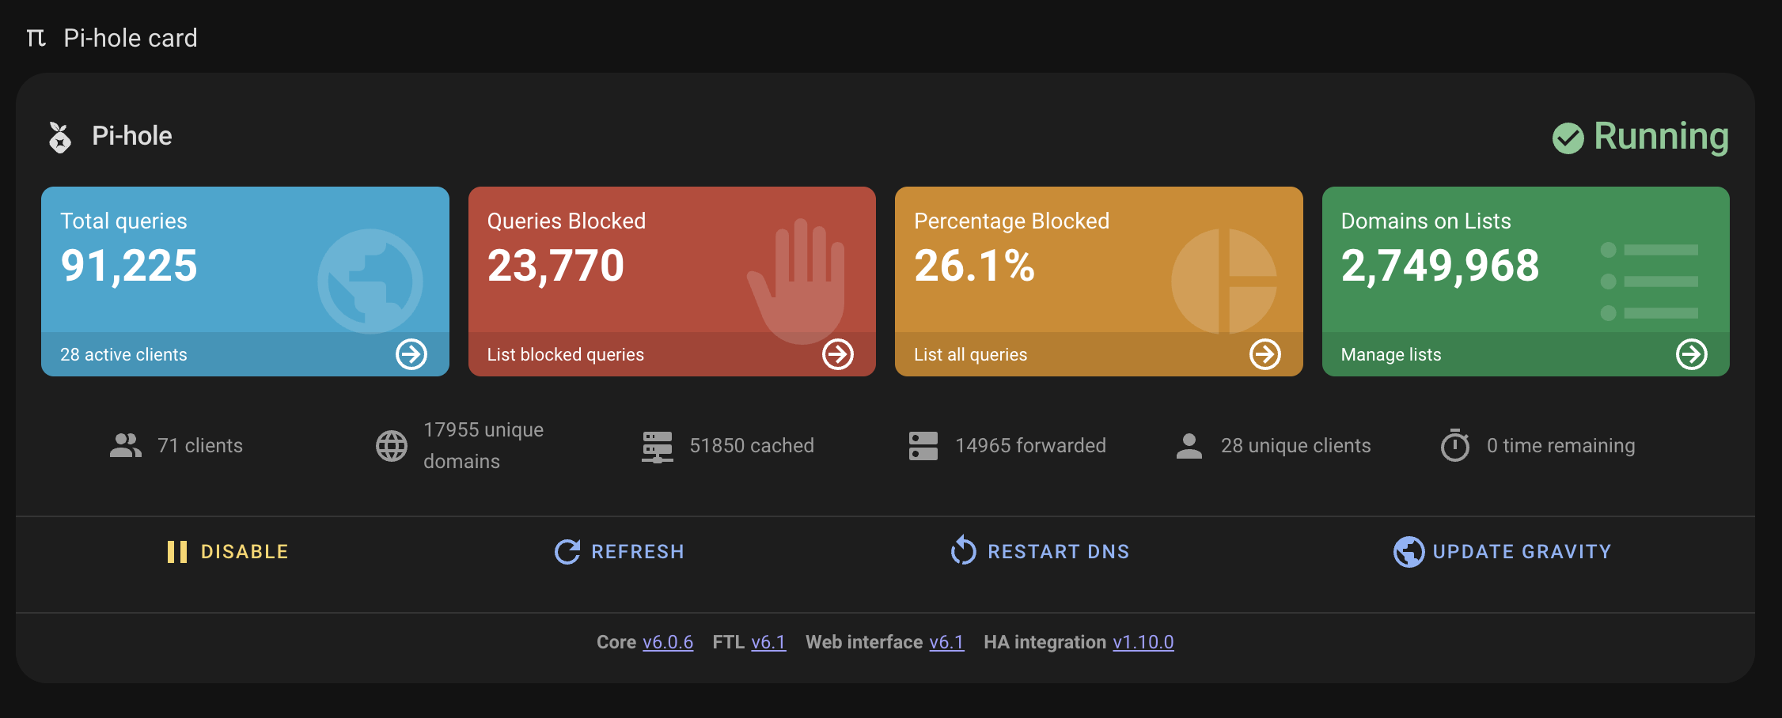Click the 26.1% blocked value
Image resolution: width=1782 pixels, height=718 pixels.
coord(974,266)
